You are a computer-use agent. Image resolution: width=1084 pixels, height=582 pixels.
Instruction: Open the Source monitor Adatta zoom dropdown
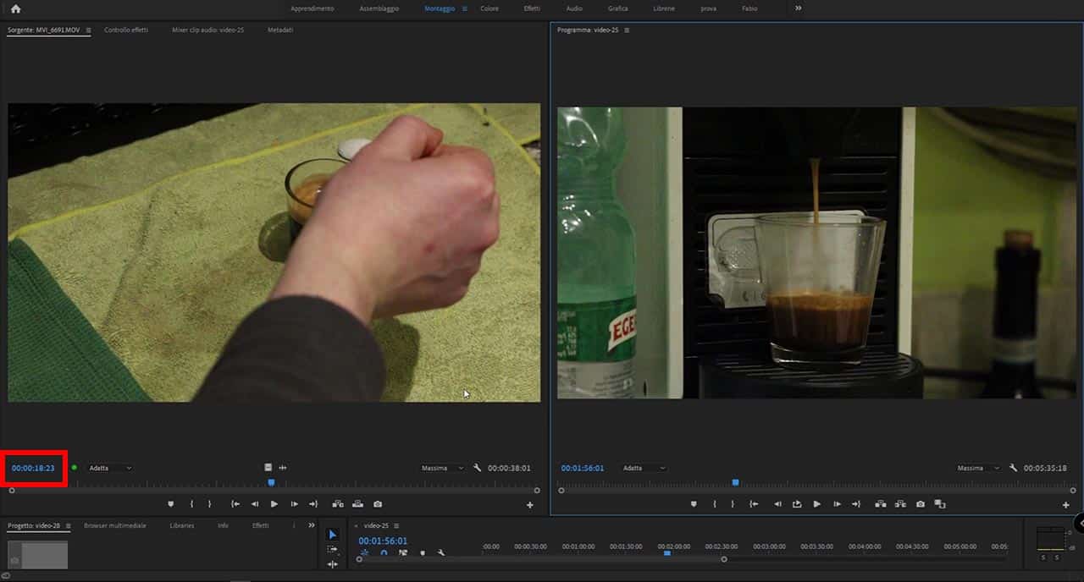tap(110, 468)
